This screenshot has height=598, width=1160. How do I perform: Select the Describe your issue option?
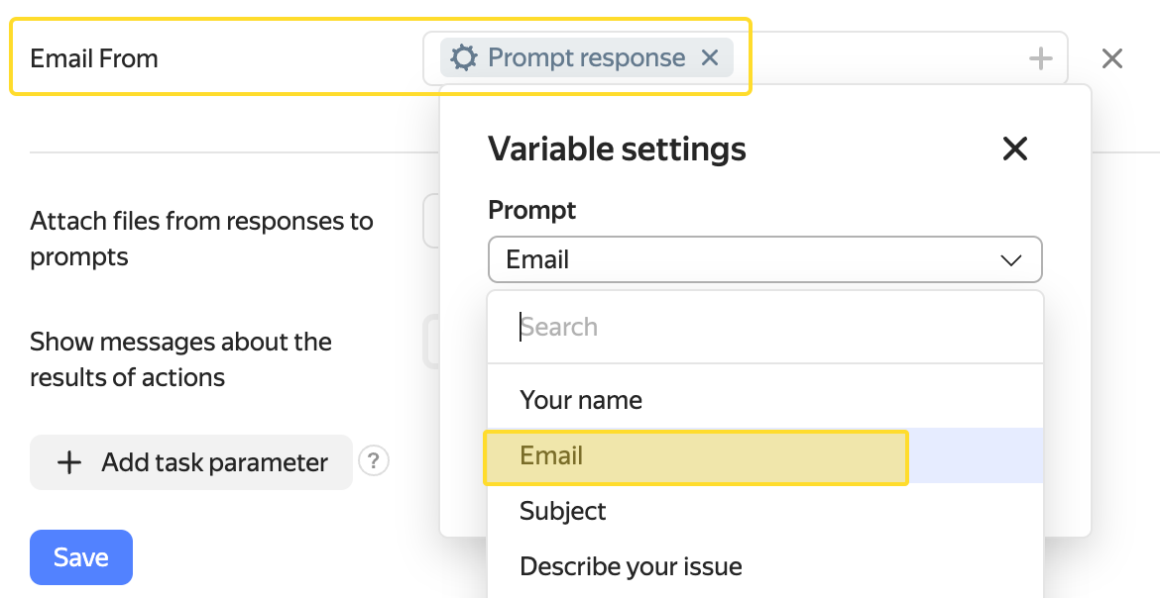point(631,566)
